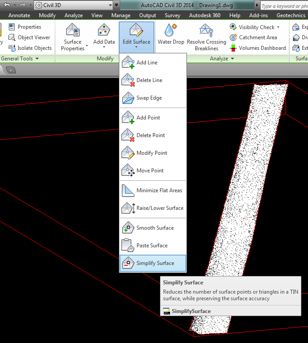Start the Water Drop analysis tool
Image resolution: width=308 pixels, height=343 pixels.
pos(171,34)
